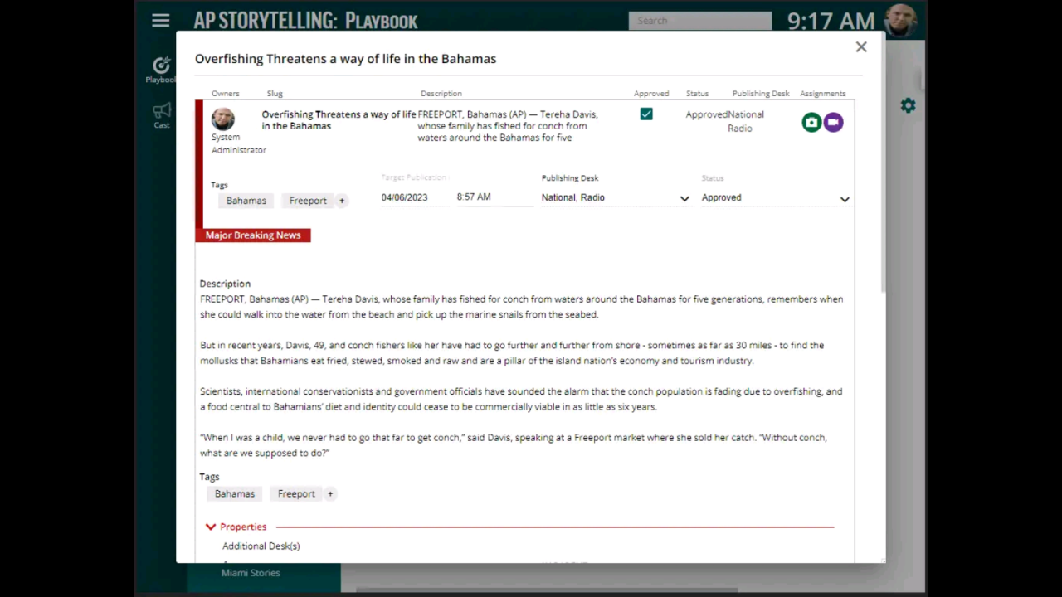
Task: Open the Status dropdown showing Approved
Action: [776, 197]
